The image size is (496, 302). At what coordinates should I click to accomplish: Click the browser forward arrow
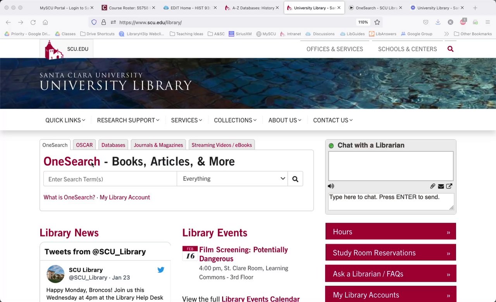[x=21, y=22]
